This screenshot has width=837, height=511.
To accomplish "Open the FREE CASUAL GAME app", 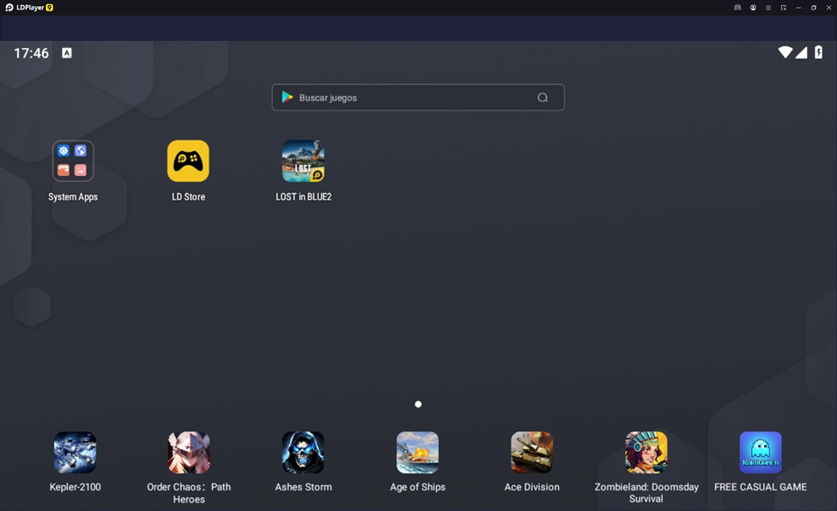I will 761,453.
